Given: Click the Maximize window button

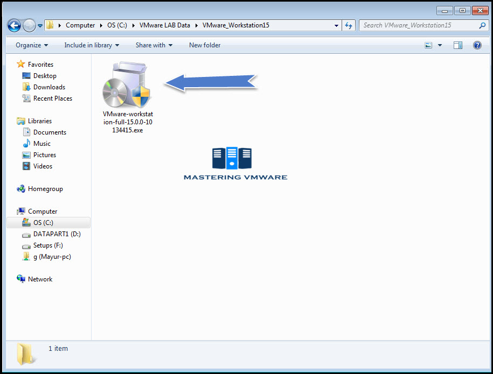Looking at the screenshot, I should (462, 11).
